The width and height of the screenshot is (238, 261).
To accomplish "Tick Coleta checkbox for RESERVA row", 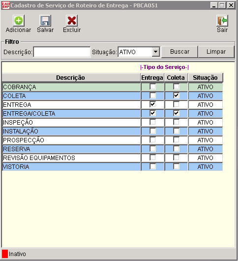I will click(x=176, y=149).
